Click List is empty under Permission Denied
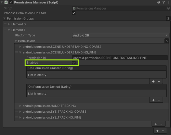Viewport: 171px width, 135px height. 37,94
